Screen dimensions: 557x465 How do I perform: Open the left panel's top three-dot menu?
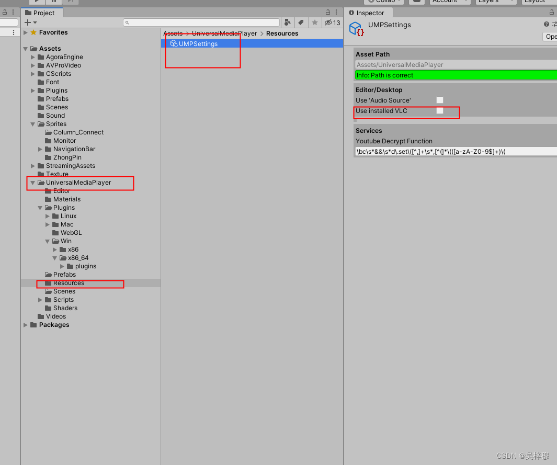(x=13, y=12)
